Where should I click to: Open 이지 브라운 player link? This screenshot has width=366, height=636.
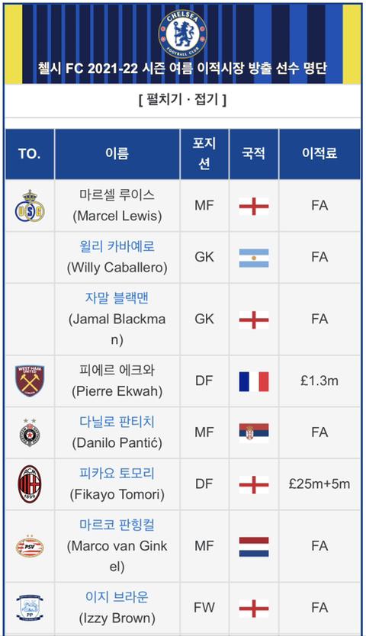click(117, 597)
